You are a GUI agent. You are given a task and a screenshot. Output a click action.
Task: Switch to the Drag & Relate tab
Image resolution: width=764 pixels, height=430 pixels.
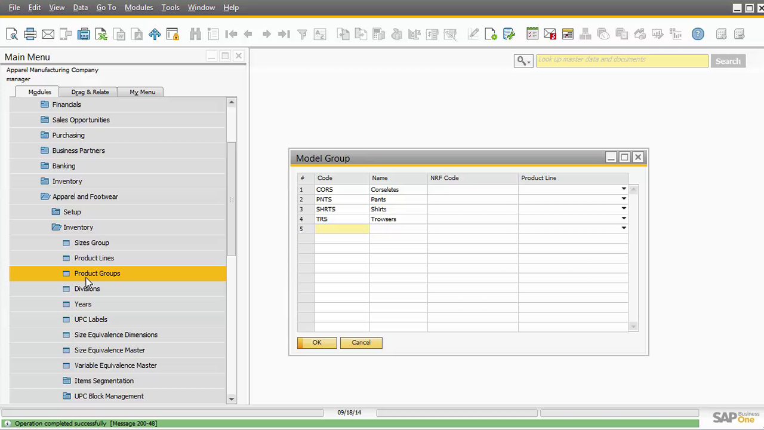[x=90, y=92]
